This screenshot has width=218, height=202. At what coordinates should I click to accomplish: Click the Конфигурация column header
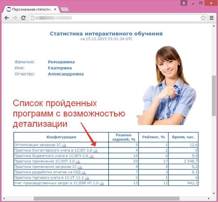[x=61, y=137]
